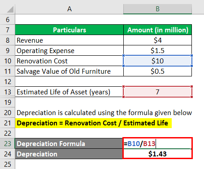204x169 pixels.
Task: Select row 20 header
Action: click(8, 113)
